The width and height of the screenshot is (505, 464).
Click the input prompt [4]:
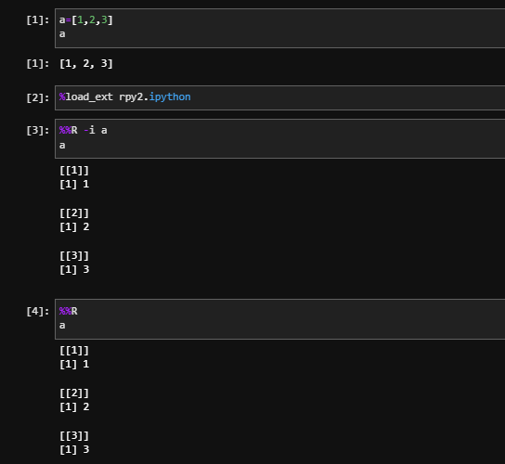tap(38, 312)
